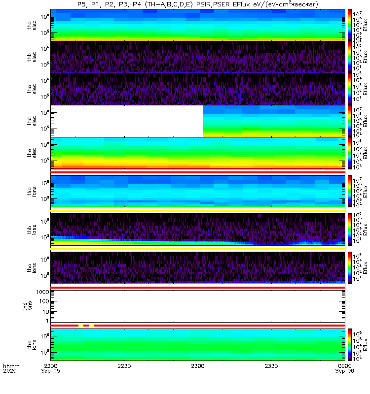Click the "2300" time axis label
The width and height of the screenshot is (370, 394).
[x=198, y=366]
